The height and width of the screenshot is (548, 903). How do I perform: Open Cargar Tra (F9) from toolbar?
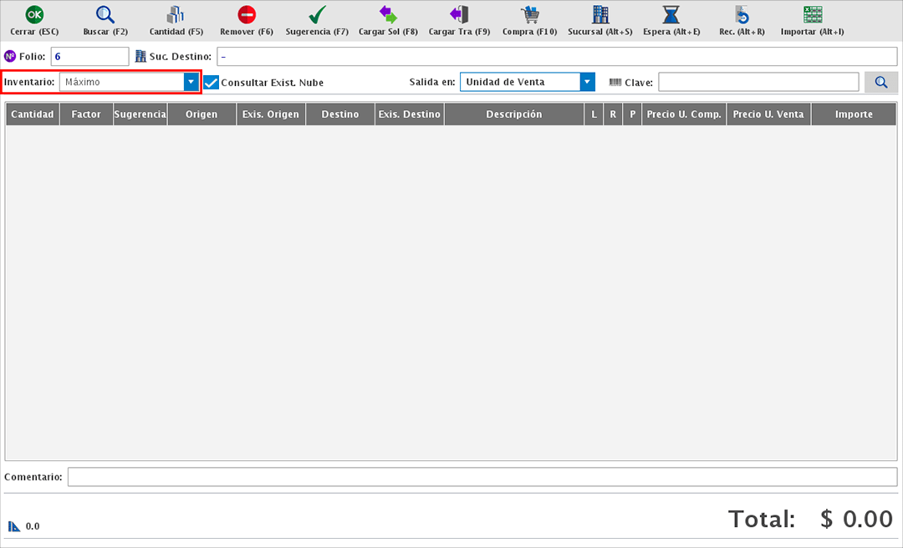pyautogui.click(x=459, y=15)
